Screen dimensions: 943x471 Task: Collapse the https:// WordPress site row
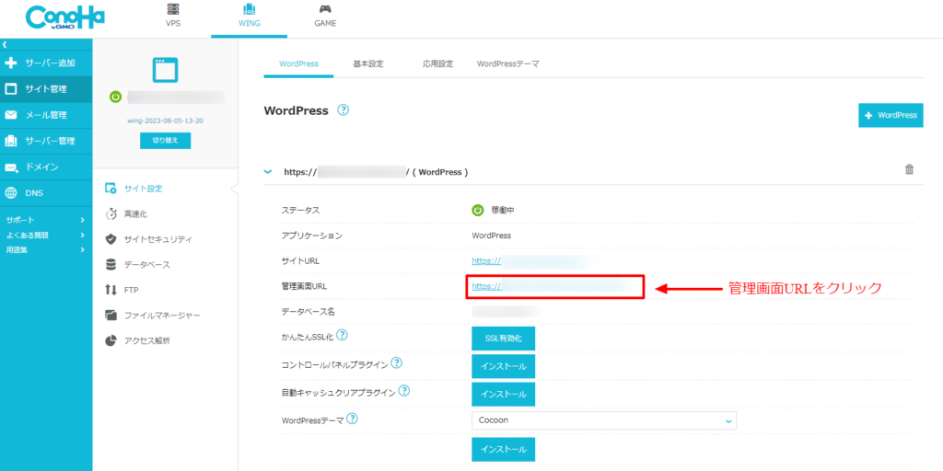[268, 172]
